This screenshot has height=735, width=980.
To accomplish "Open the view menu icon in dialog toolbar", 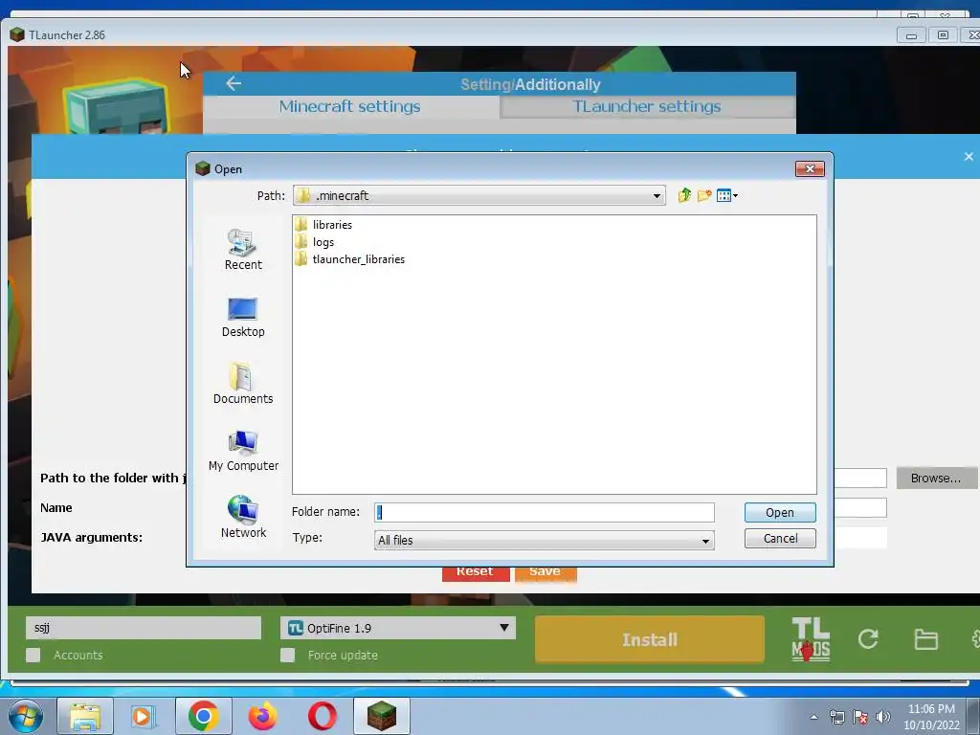I will pyautogui.click(x=727, y=195).
